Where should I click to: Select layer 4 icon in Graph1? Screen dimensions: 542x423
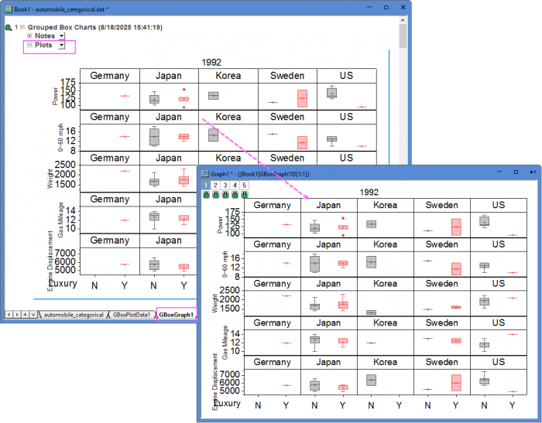click(x=235, y=186)
